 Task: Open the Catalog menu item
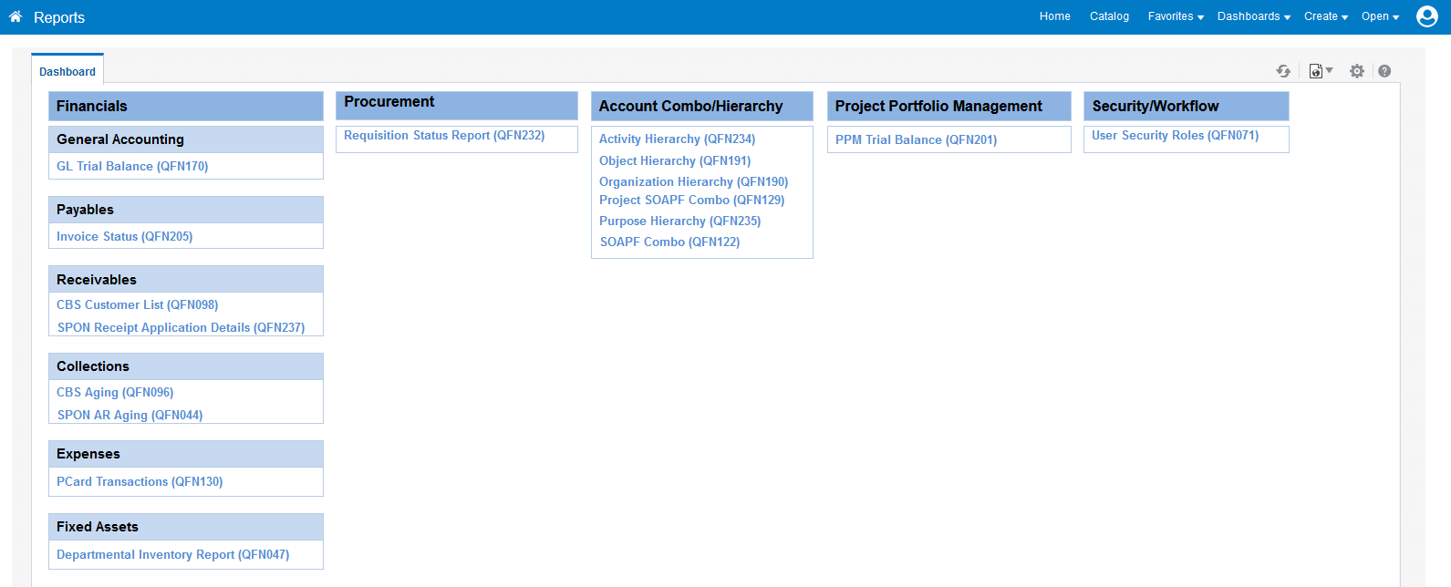[x=1109, y=16]
